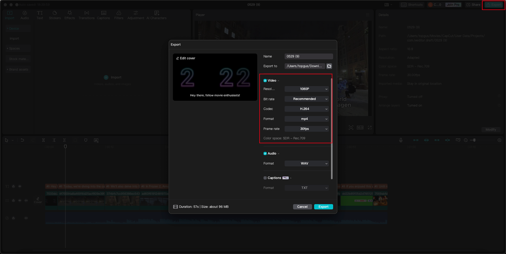The width and height of the screenshot is (506, 254).
Task: Click the player focus frame icon
Action: point(351,128)
